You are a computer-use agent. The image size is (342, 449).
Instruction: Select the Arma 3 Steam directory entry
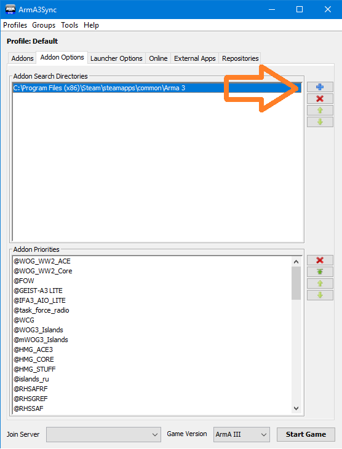[x=157, y=88]
